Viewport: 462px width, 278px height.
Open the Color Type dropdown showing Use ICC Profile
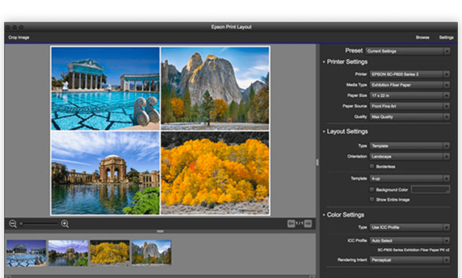(x=410, y=227)
